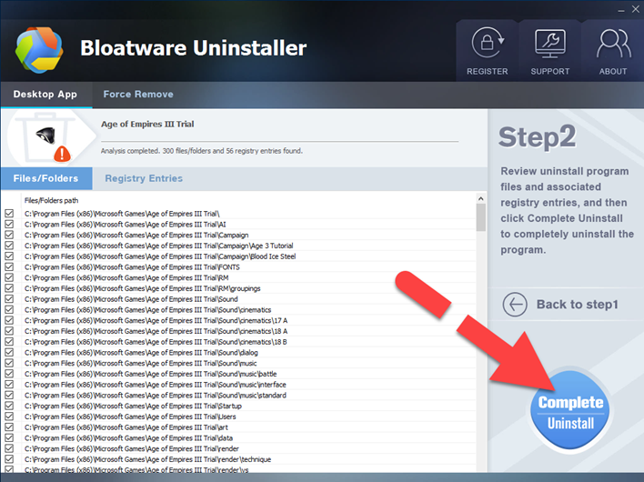Screen dimensions: 644x482
Task: Select the path text ending in Campaign\Age 3 Tutorial
Action: coord(159,246)
